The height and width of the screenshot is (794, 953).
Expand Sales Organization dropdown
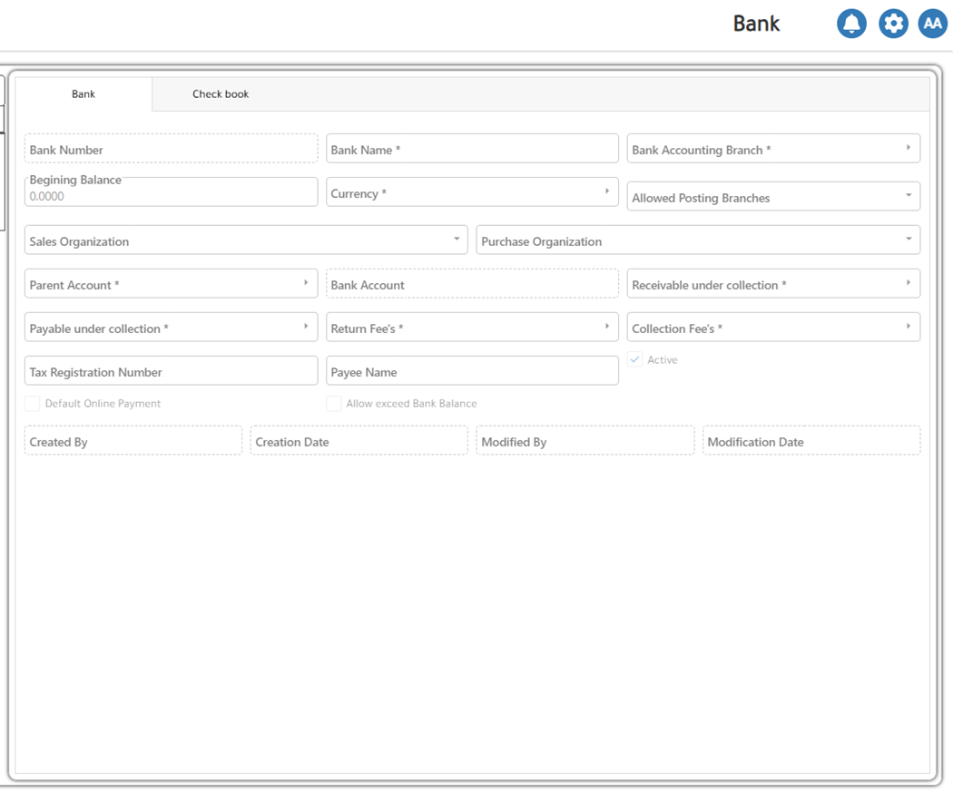coord(457,240)
